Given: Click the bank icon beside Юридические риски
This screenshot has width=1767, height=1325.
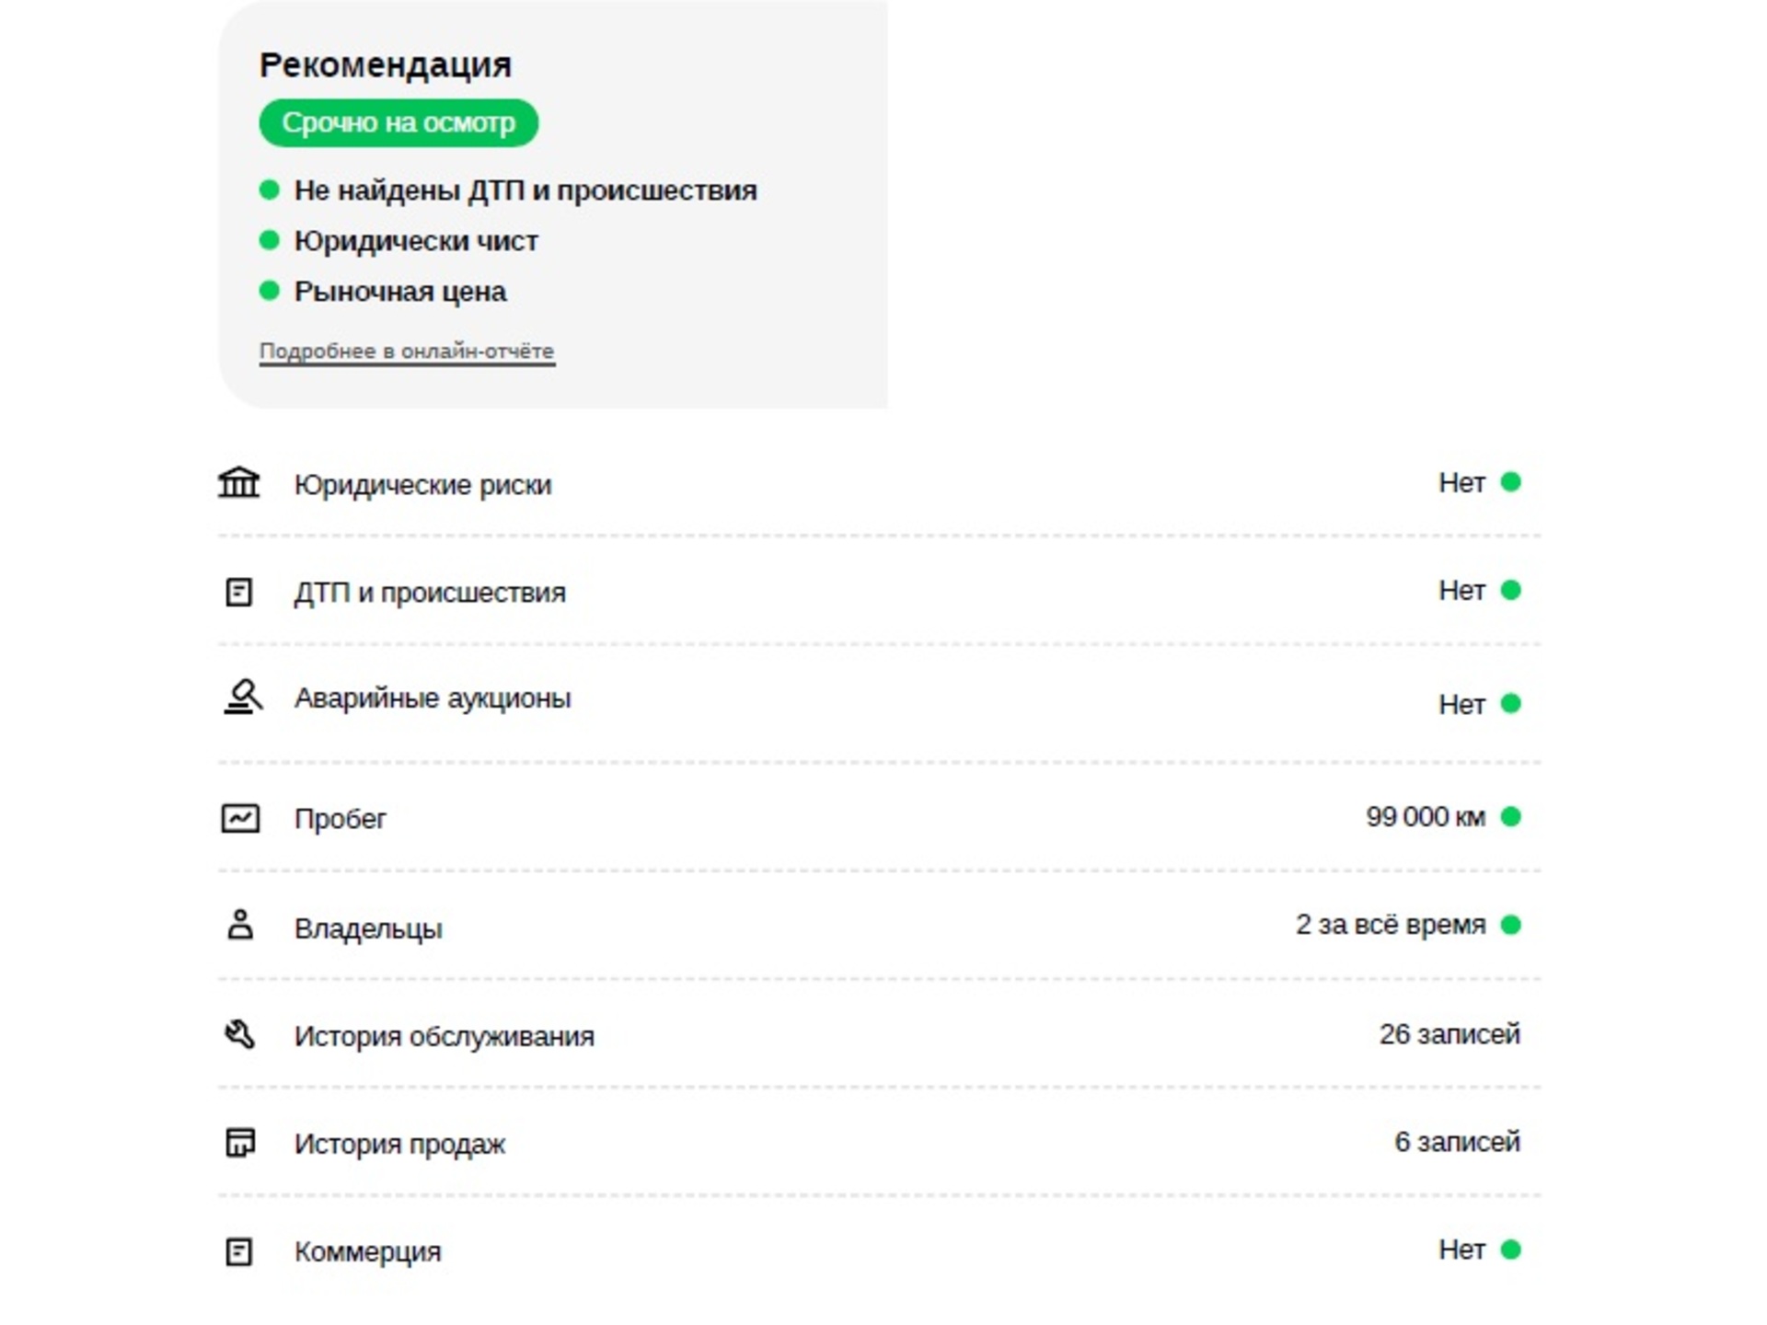Looking at the screenshot, I should click(x=239, y=482).
